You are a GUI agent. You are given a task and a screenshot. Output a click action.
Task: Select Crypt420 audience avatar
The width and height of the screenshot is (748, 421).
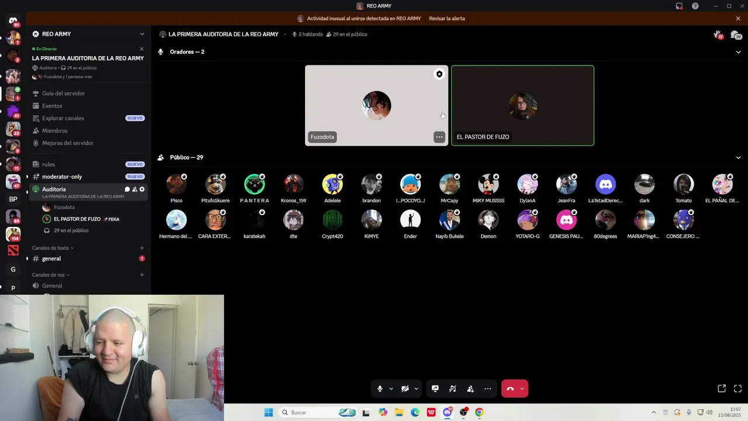pyautogui.click(x=333, y=220)
